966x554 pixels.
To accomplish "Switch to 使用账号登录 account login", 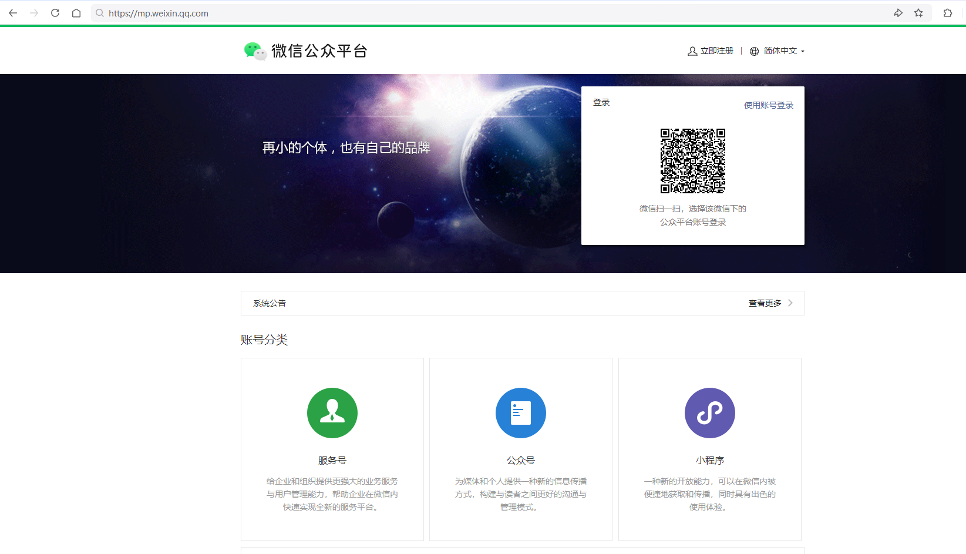I will coord(768,105).
